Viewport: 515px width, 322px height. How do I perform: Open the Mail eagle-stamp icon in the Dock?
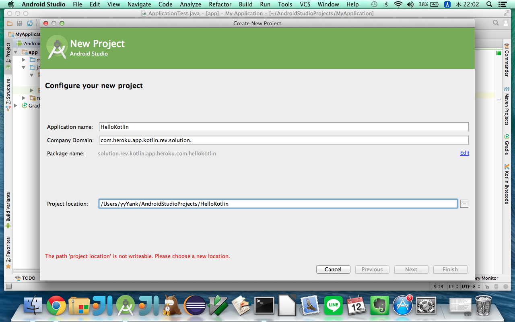(x=310, y=306)
